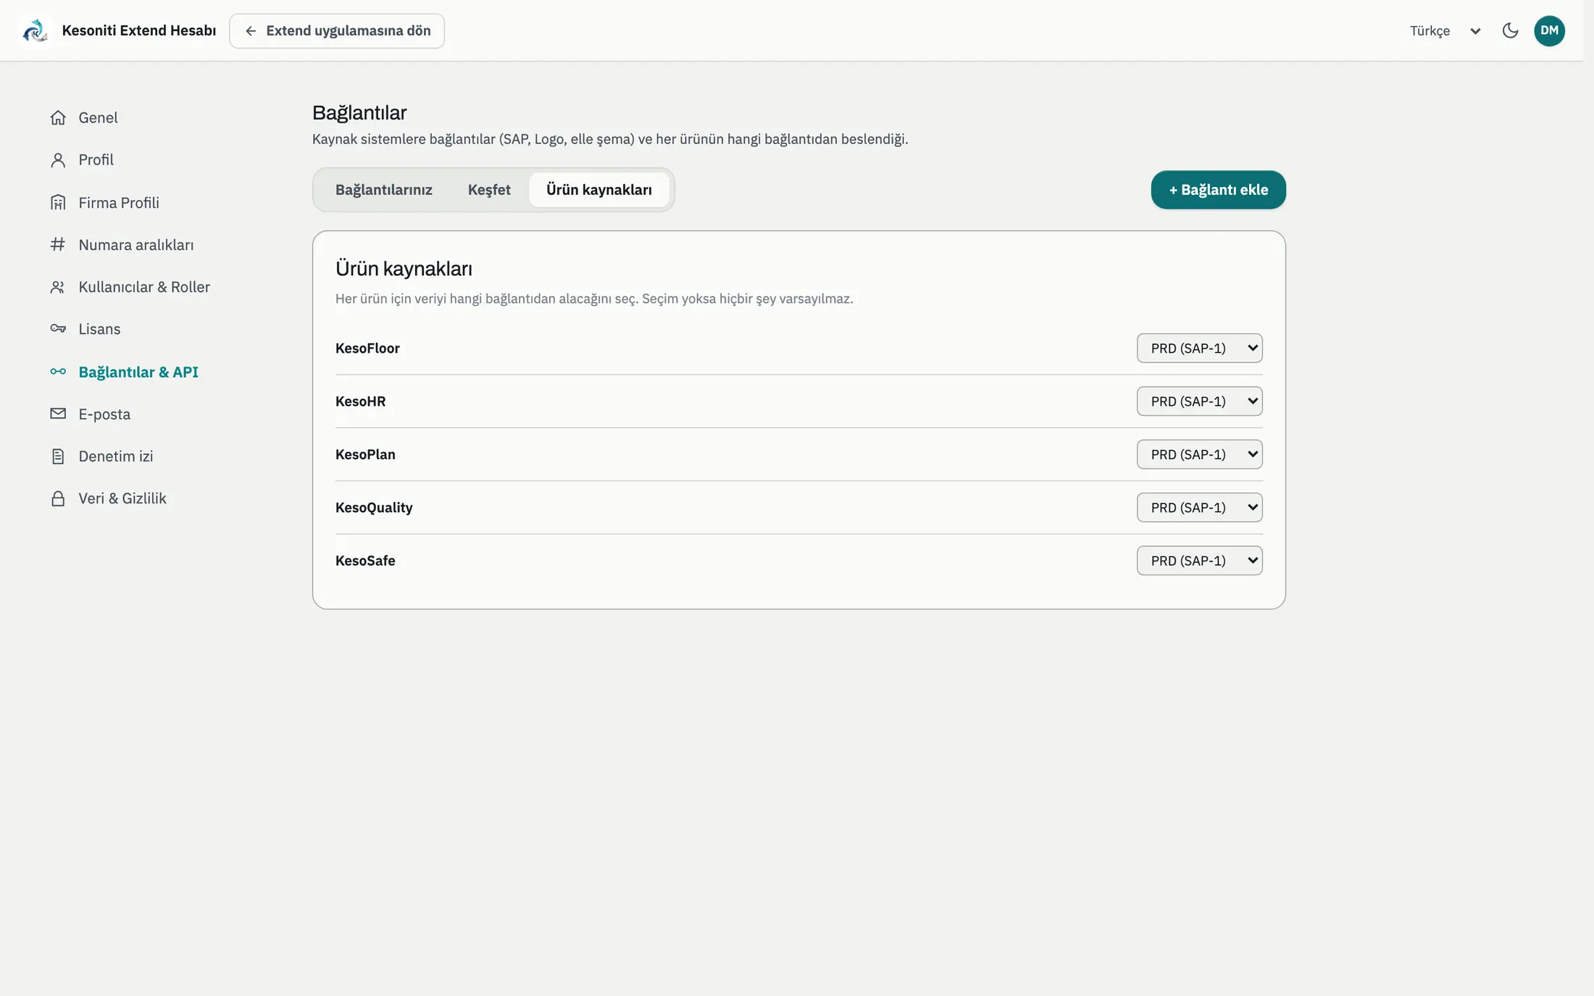
Task: Open Numara aralıkları page
Action: [136, 245]
